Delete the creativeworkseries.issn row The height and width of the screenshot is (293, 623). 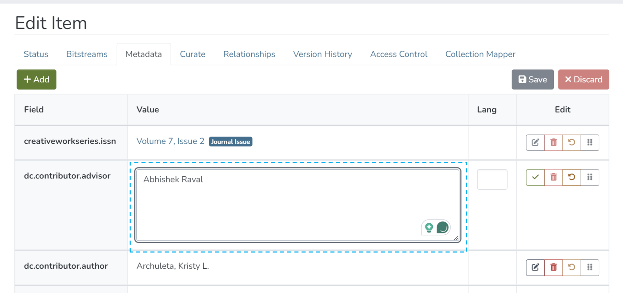[553, 142]
